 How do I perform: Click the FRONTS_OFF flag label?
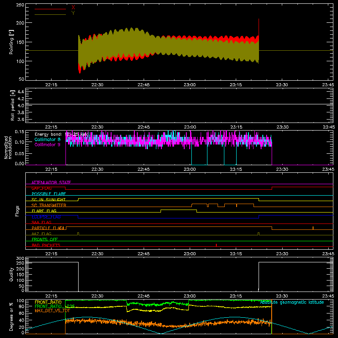pyautogui.click(x=45, y=240)
